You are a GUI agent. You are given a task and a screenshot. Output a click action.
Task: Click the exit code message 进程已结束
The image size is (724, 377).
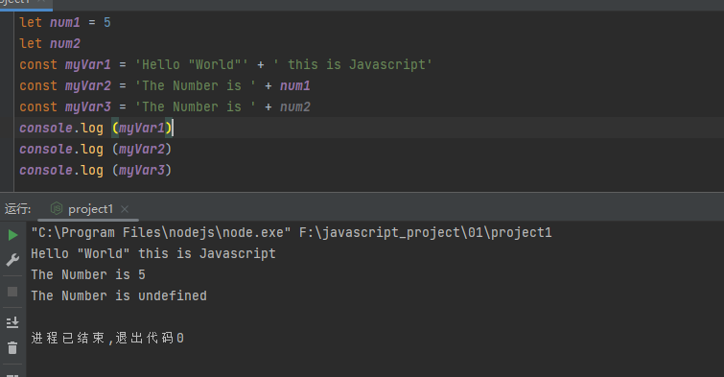(x=107, y=339)
